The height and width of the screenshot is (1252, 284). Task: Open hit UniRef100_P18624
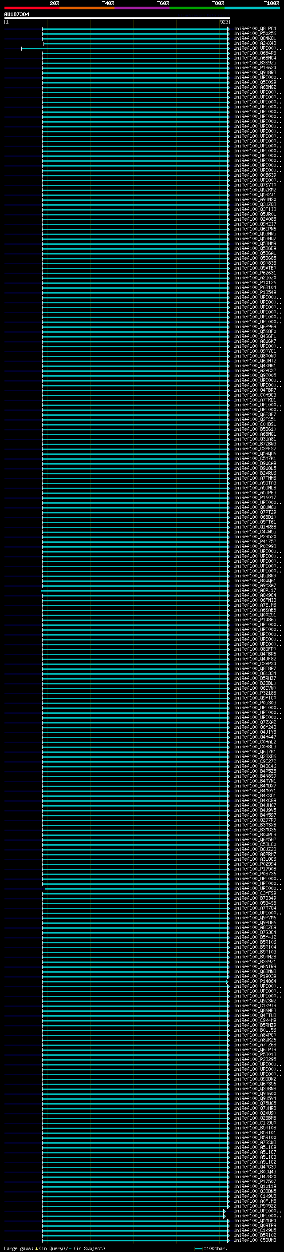click(254, 68)
